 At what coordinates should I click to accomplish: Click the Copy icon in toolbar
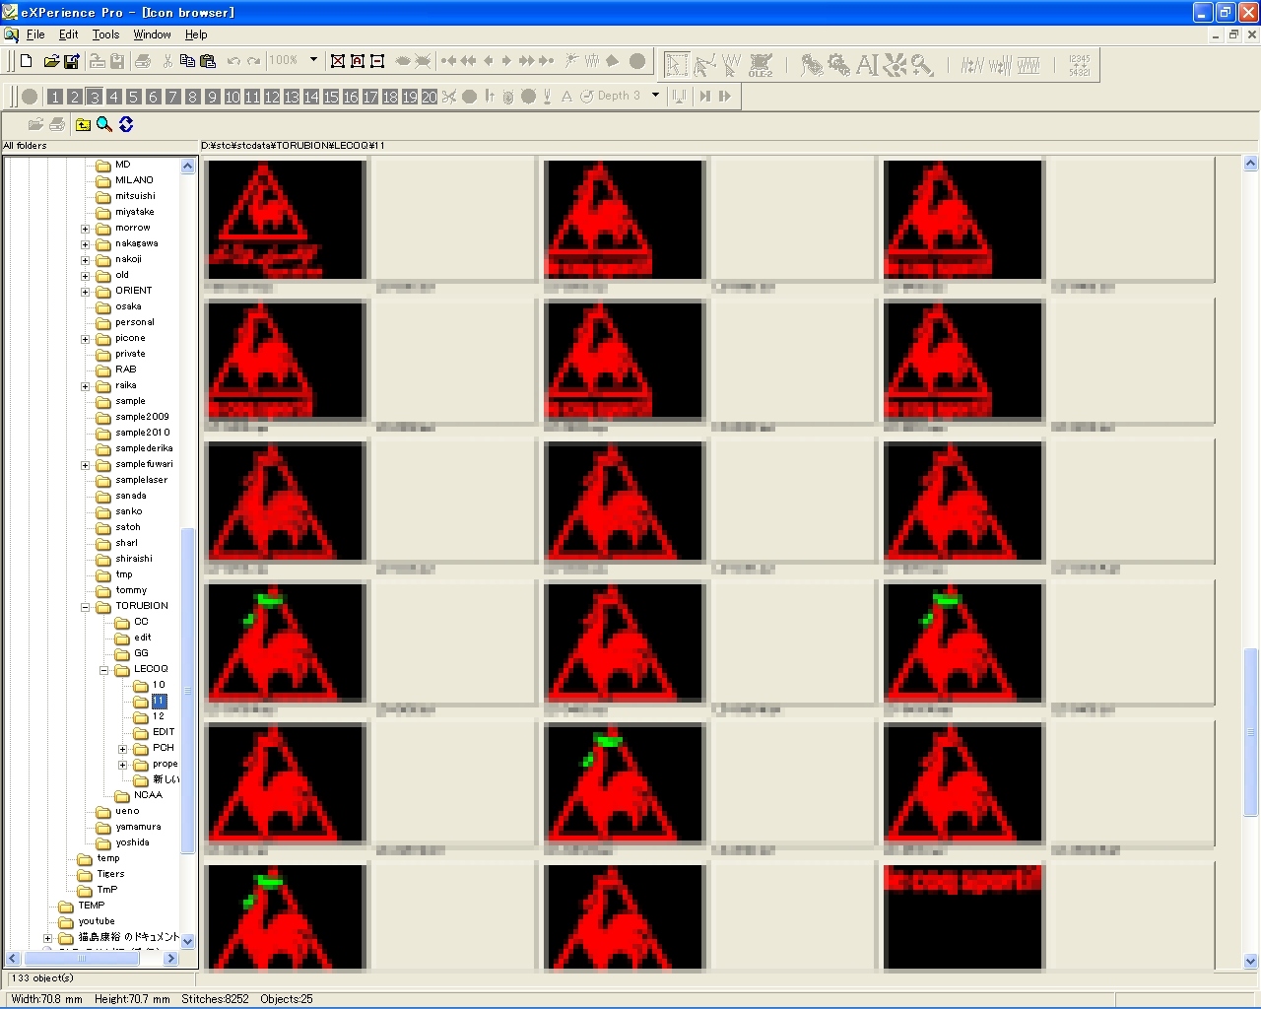pyautogui.click(x=187, y=61)
